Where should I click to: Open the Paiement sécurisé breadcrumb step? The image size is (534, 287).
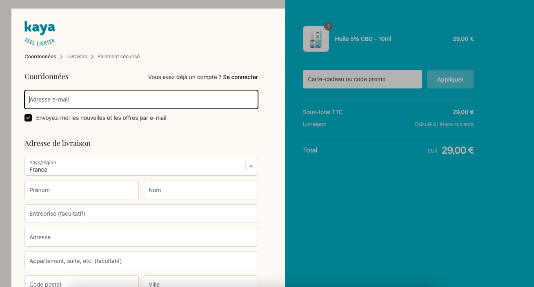click(118, 57)
